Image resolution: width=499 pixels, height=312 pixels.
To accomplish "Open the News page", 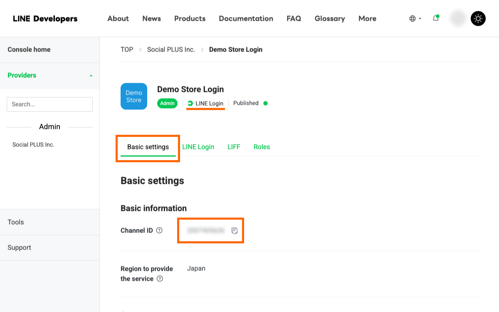I will pos(151,19).
